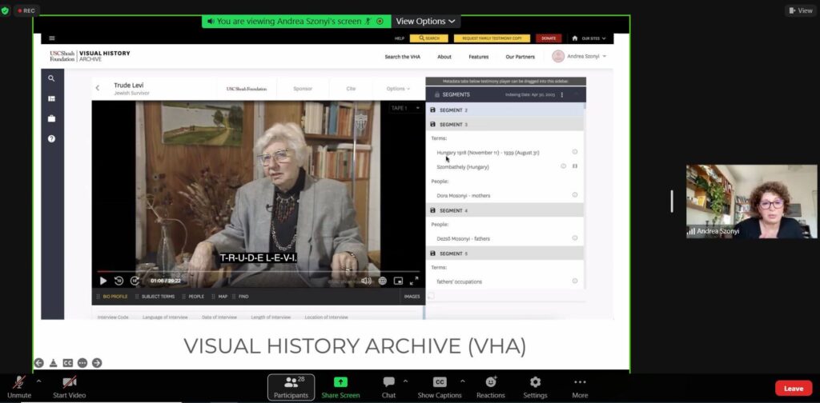Screen dimensions: 820x403
Task: Open the Images tab
Action: (x=412, y=297)
